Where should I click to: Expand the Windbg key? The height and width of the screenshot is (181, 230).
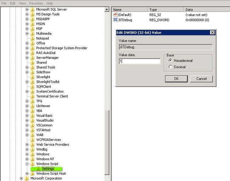coord(27,149)
